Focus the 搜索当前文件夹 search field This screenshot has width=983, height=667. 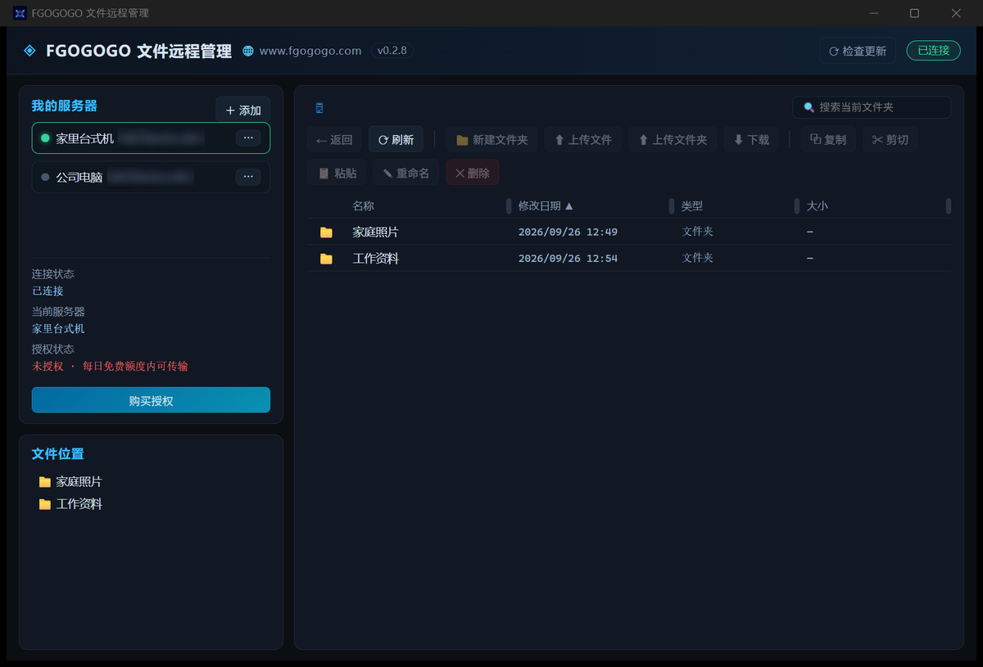[872, 107]
